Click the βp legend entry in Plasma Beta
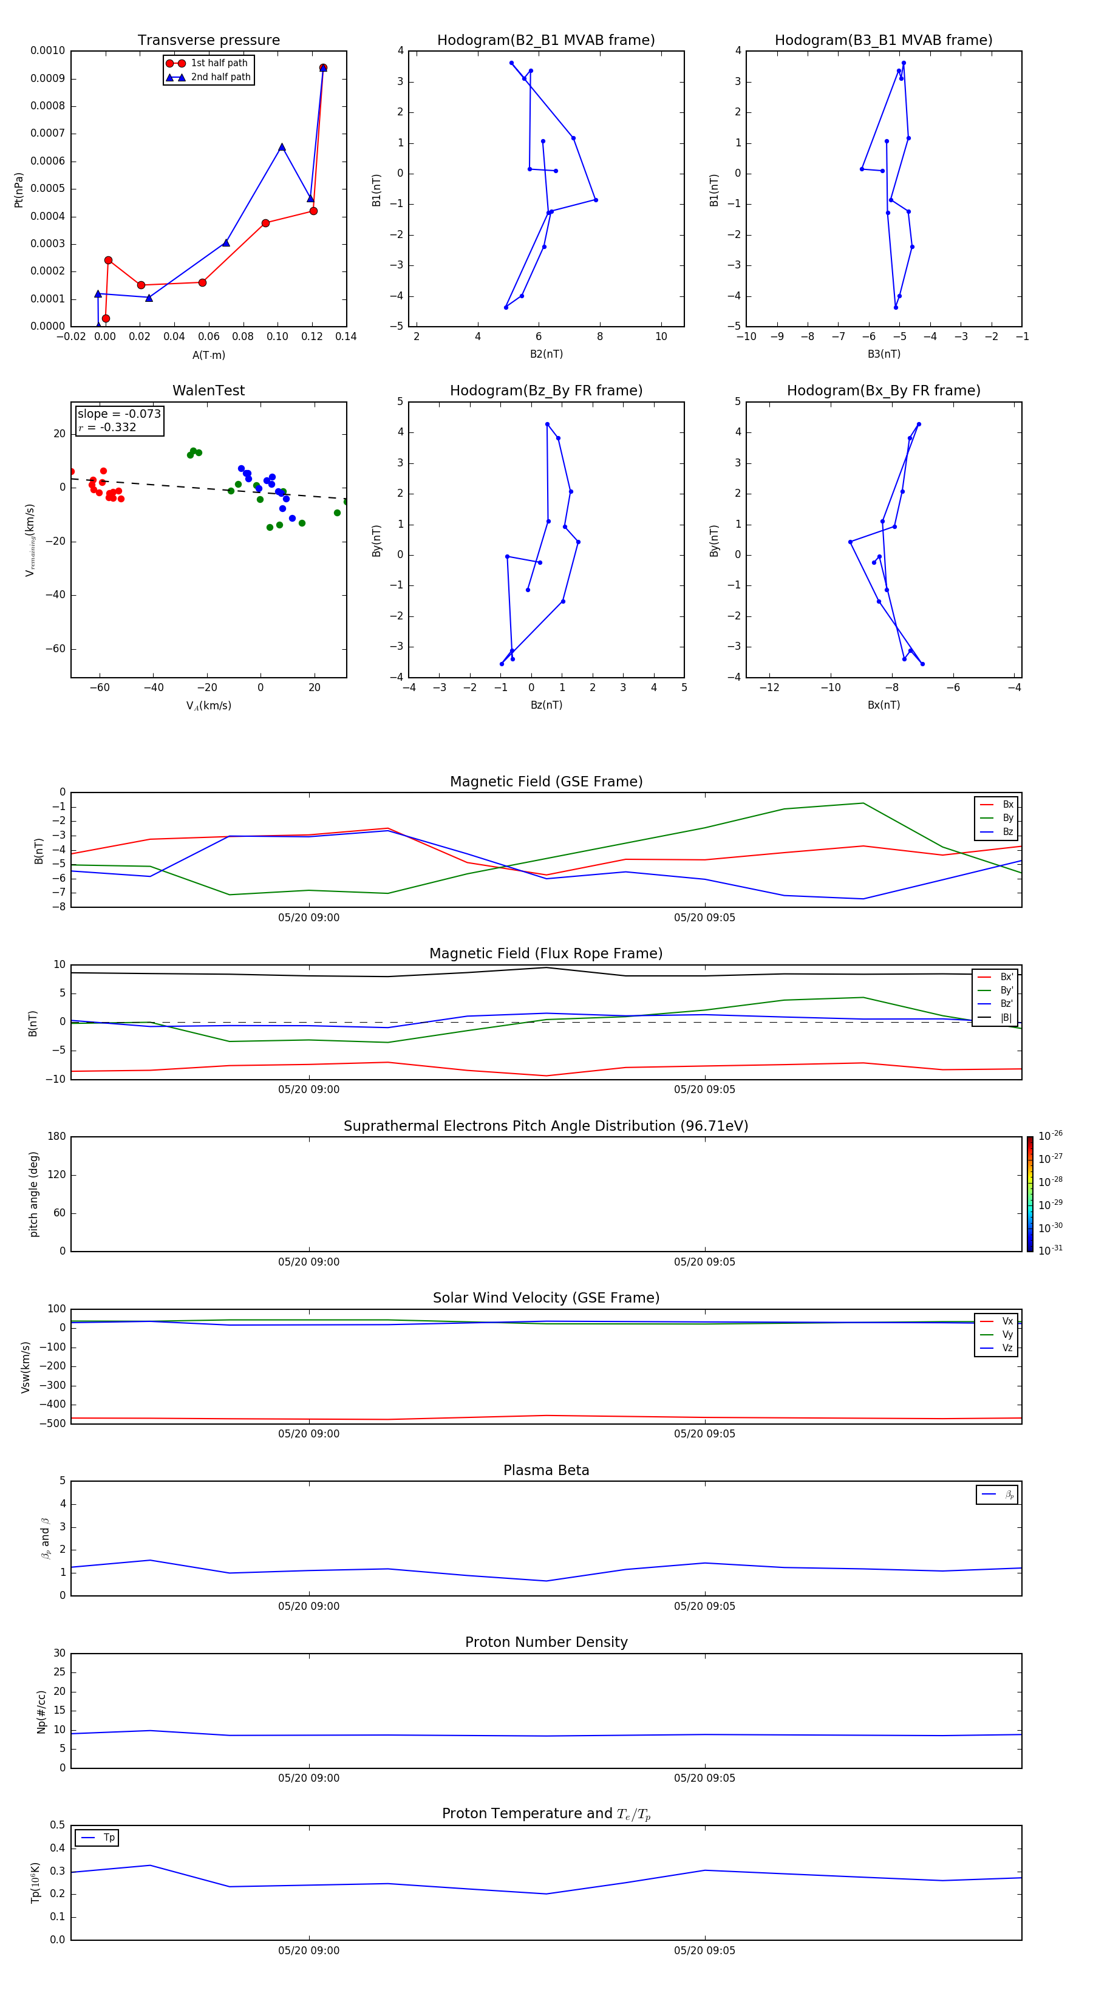The width and height of the screenshot is (1093, 2004). tap(997, 1494)
